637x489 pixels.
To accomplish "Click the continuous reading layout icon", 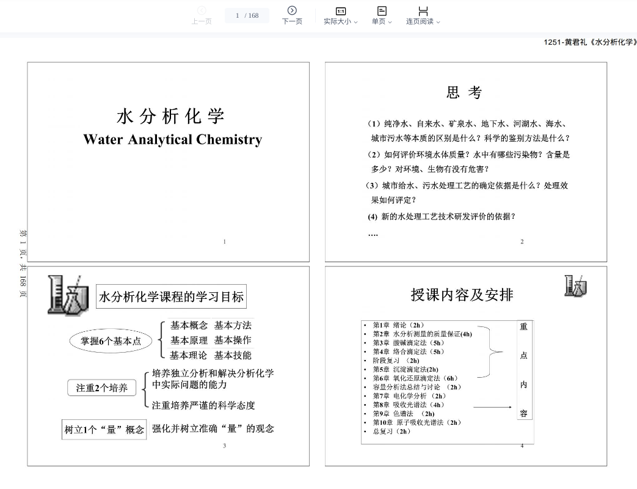I will click(x=423, y=11).
